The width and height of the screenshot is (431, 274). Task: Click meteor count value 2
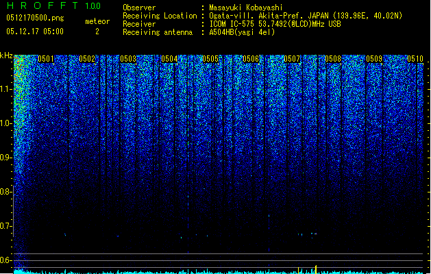click(x=97, y=32)
